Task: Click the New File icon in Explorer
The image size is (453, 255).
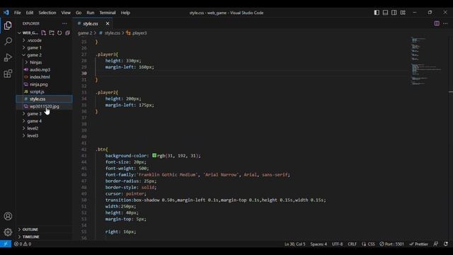Action: (x=44, y=33)
